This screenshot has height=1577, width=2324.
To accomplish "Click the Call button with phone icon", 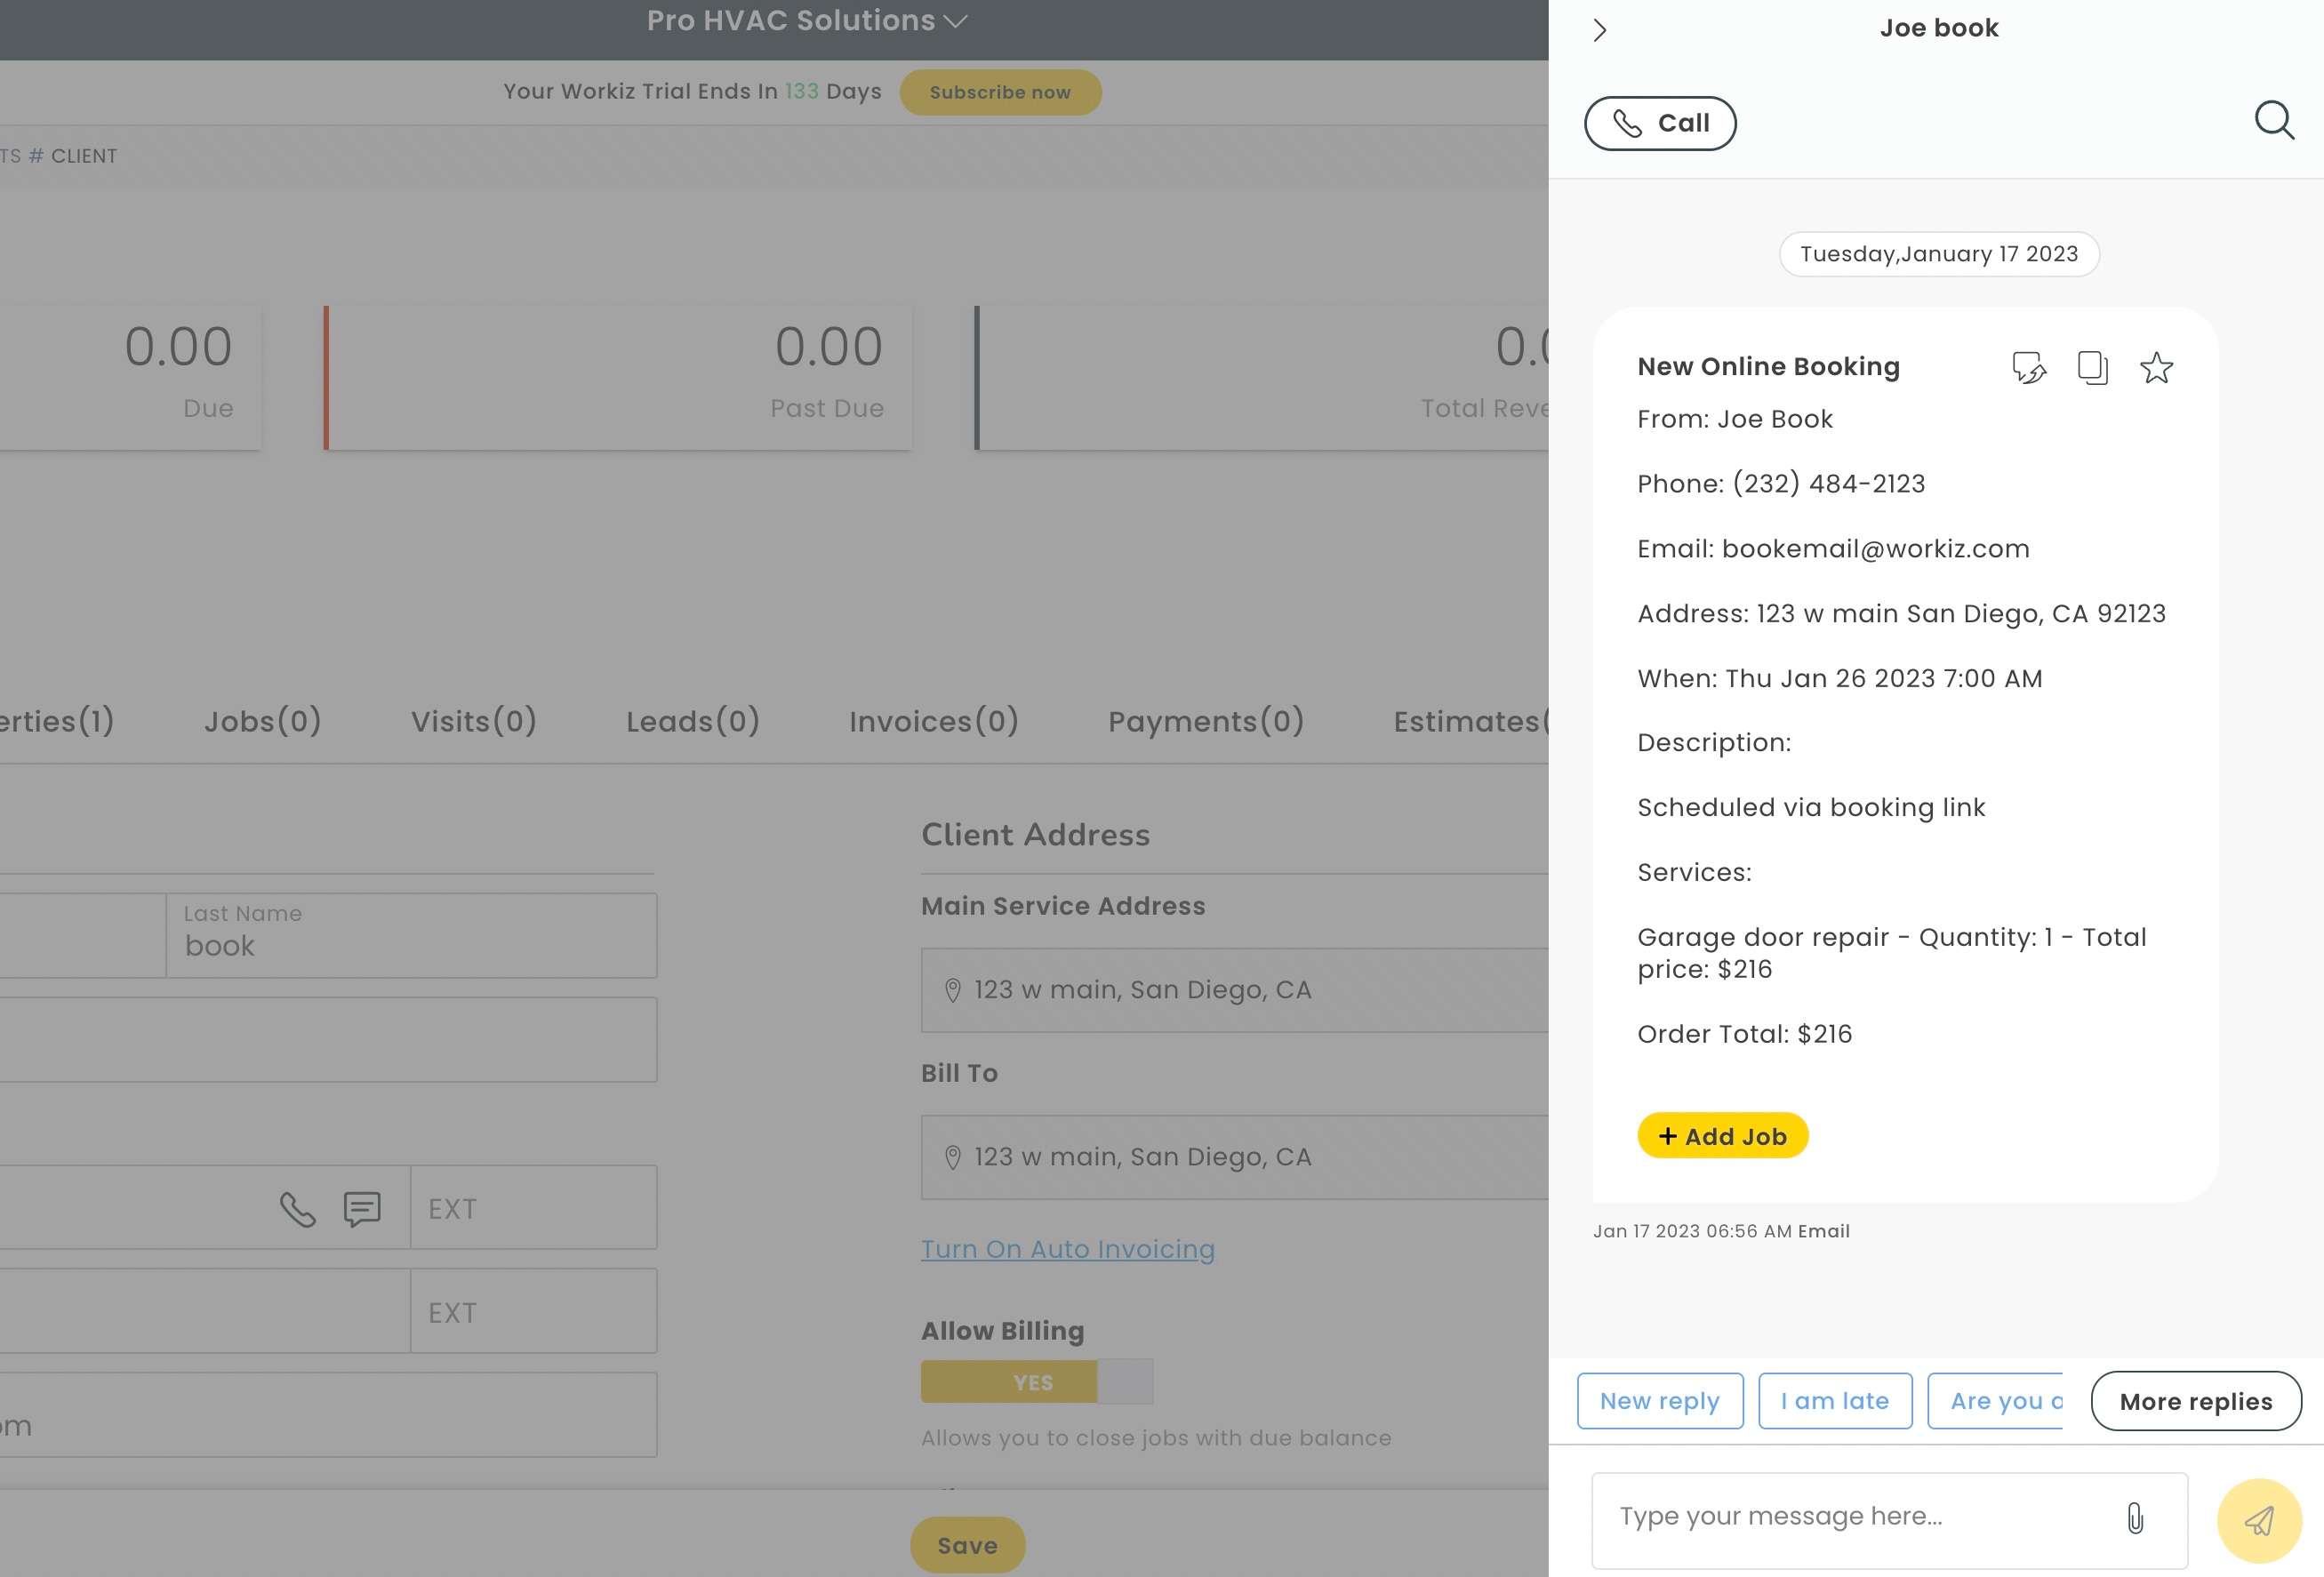I will 1660,123.
